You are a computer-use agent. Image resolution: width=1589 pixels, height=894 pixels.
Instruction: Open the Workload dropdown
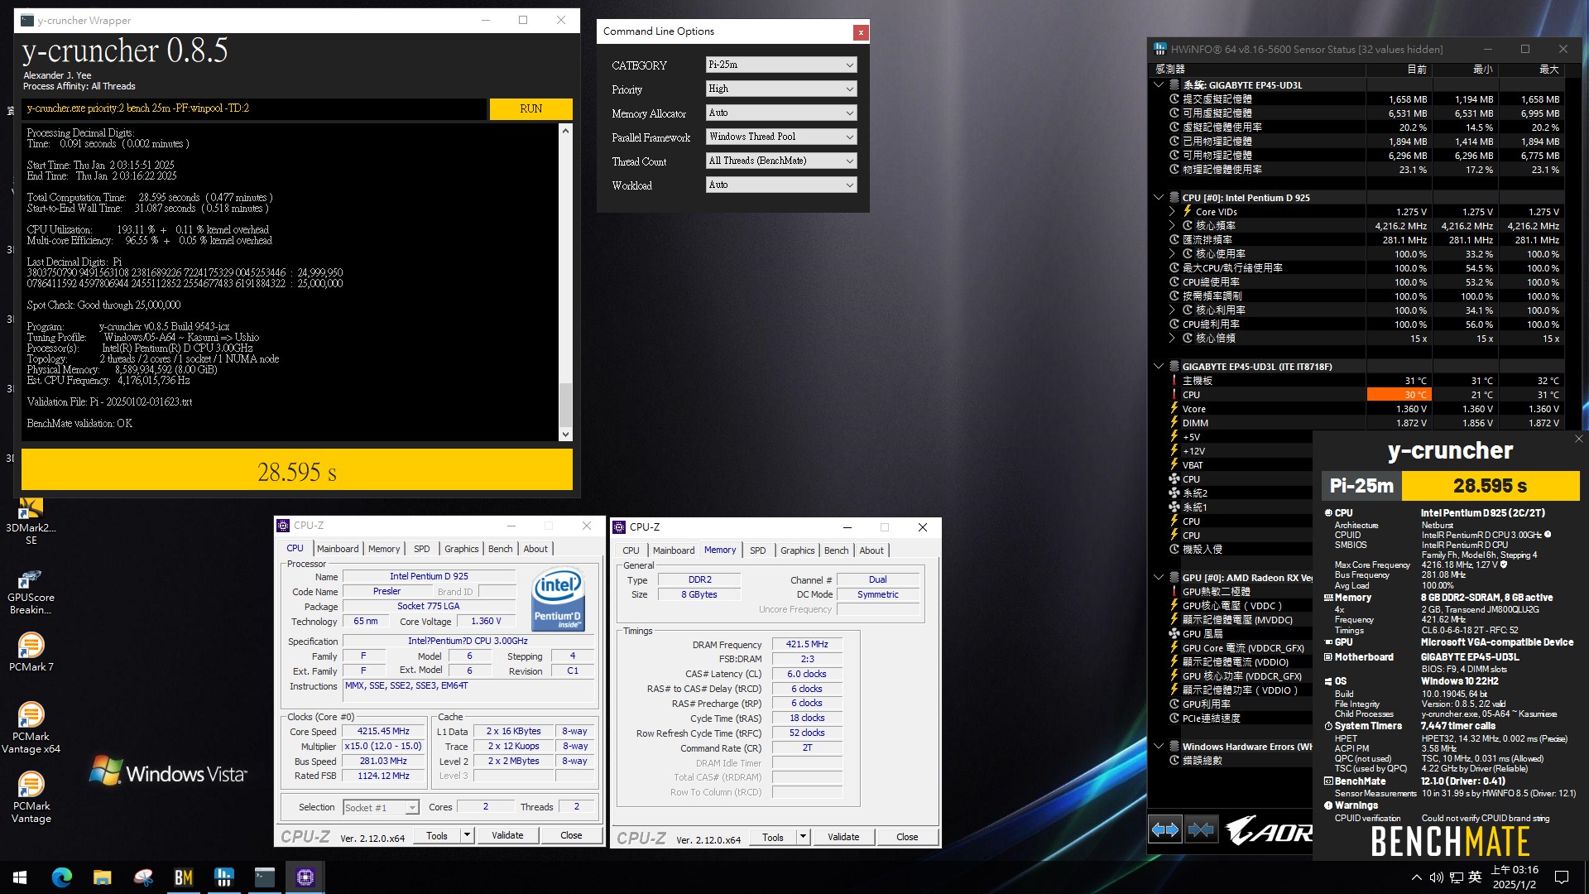point(781,185)
